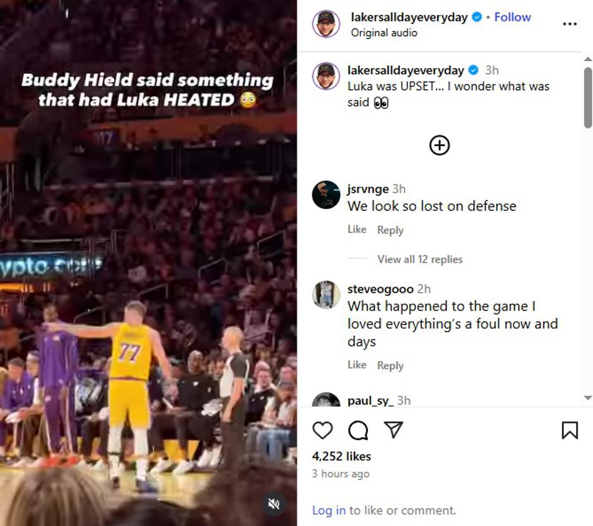Reply to jsrvnge's comment
The height and width of the screenshot is (526, 593).
pos(390,230)
